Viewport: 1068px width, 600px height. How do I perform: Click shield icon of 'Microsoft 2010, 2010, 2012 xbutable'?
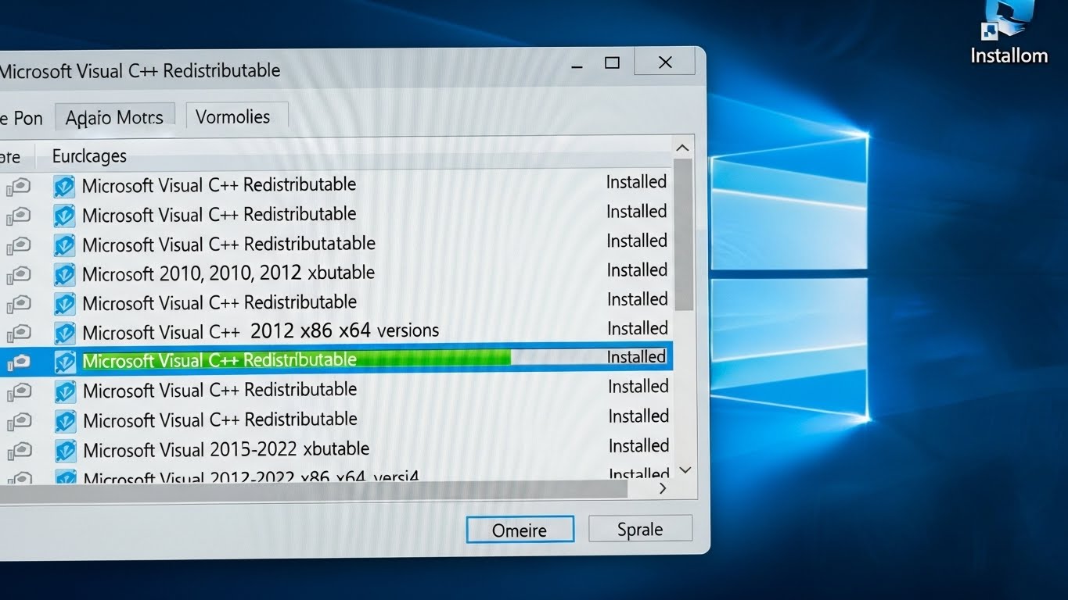pos(64,274)
